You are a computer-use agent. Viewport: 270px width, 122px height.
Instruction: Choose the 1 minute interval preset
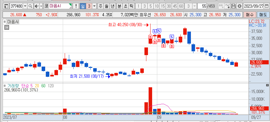pyautogui.click(x=138, y=6)
